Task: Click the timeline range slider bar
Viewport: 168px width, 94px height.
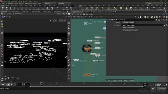Action: 87,87
